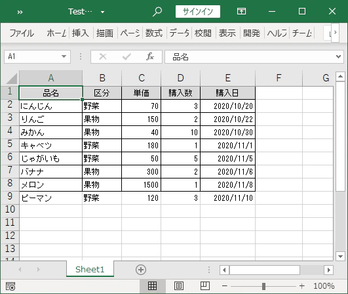Click the formula bar cancel X icon
348x294 pixels.
103,56
